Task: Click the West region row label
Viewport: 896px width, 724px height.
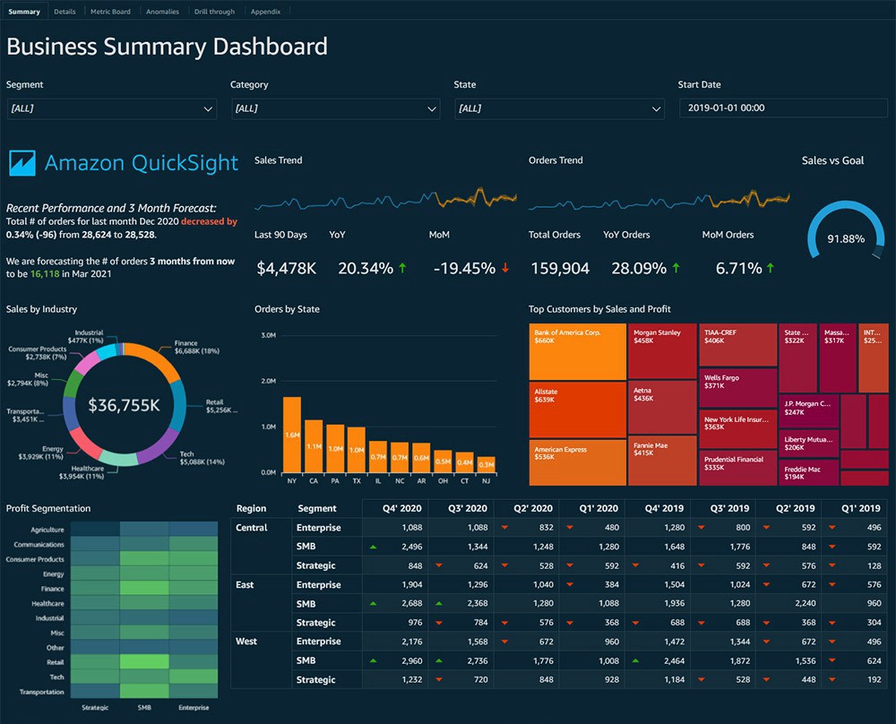Action: (x=246, y=642)
